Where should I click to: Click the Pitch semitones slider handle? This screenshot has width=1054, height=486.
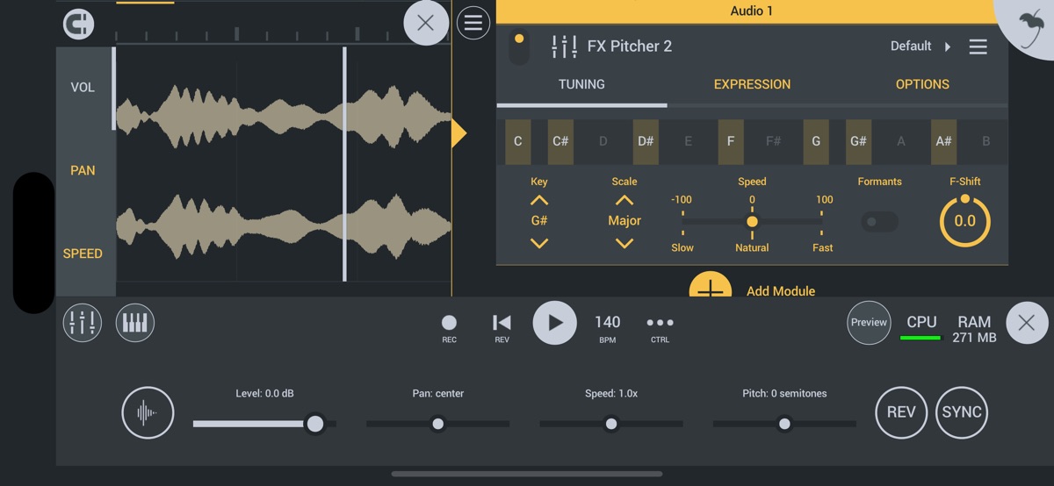pos(784,425)
